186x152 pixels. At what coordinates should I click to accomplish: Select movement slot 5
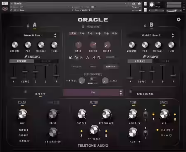click(106, 33)
